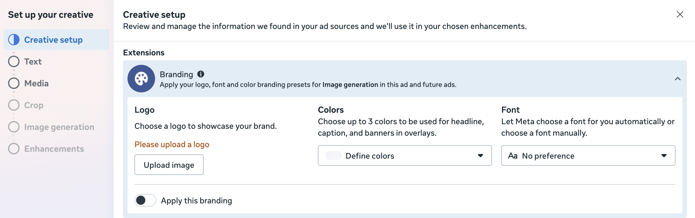The width and height of the screenshot is (695, 218).
Task: Click the Branding info icon
Action: click(201, 74)
